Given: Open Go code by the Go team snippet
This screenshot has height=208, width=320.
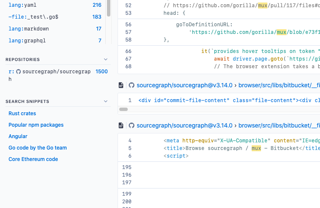Looking at the screenshot, I should click(37, 147).
